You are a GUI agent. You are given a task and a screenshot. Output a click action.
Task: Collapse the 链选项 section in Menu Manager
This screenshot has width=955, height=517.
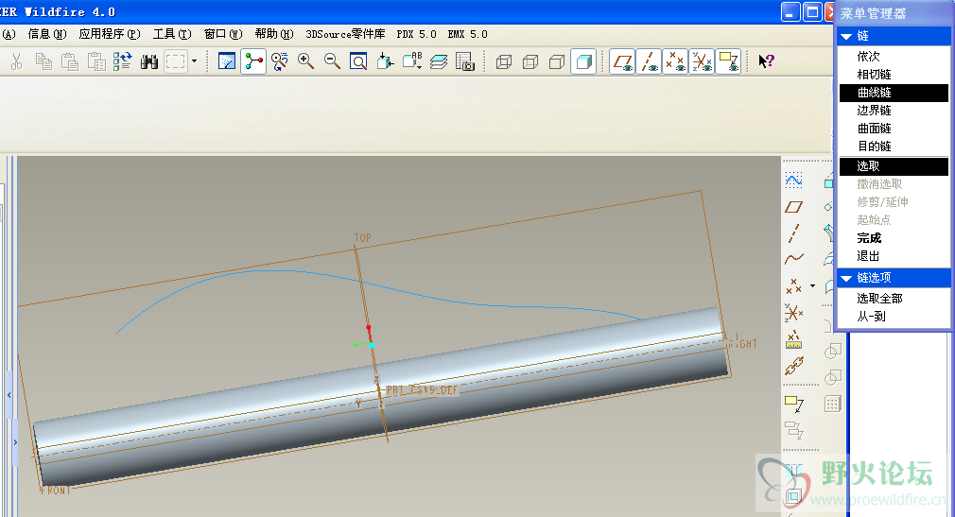[846, 278]
